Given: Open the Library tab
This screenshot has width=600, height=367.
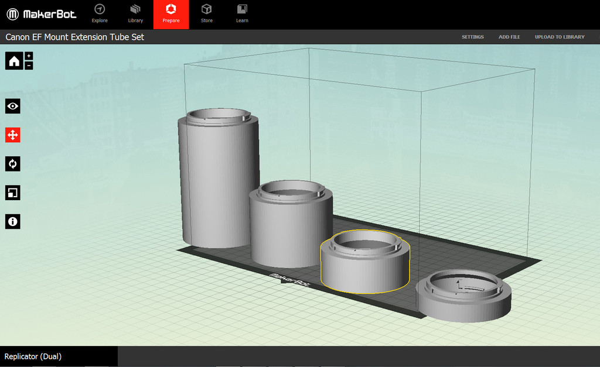Looking at the screenshot, I should coord(135,14).
